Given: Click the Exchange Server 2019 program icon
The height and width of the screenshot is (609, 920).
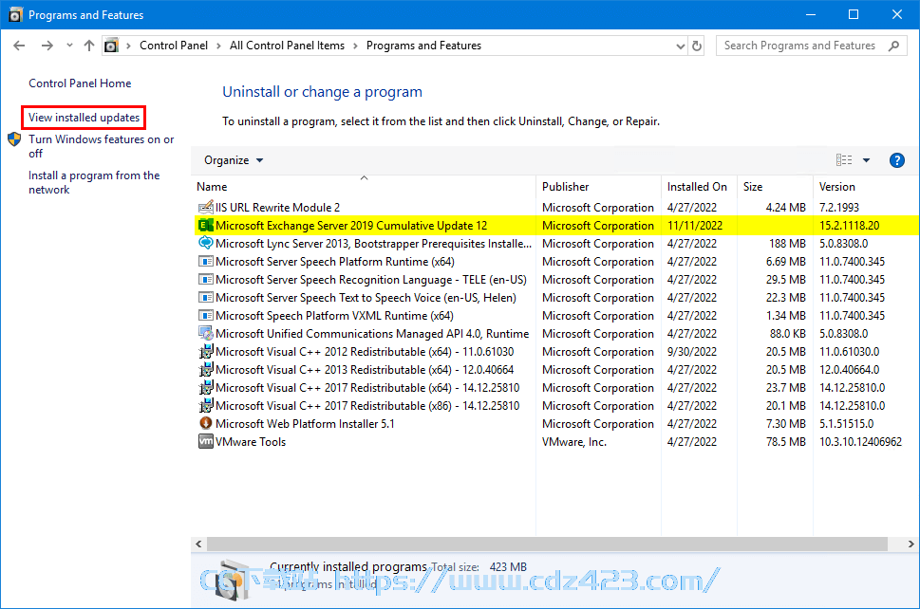Looking at the screenshot, I should click(206, 225).
